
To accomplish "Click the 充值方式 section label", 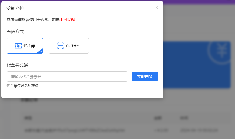I will 15,32.
